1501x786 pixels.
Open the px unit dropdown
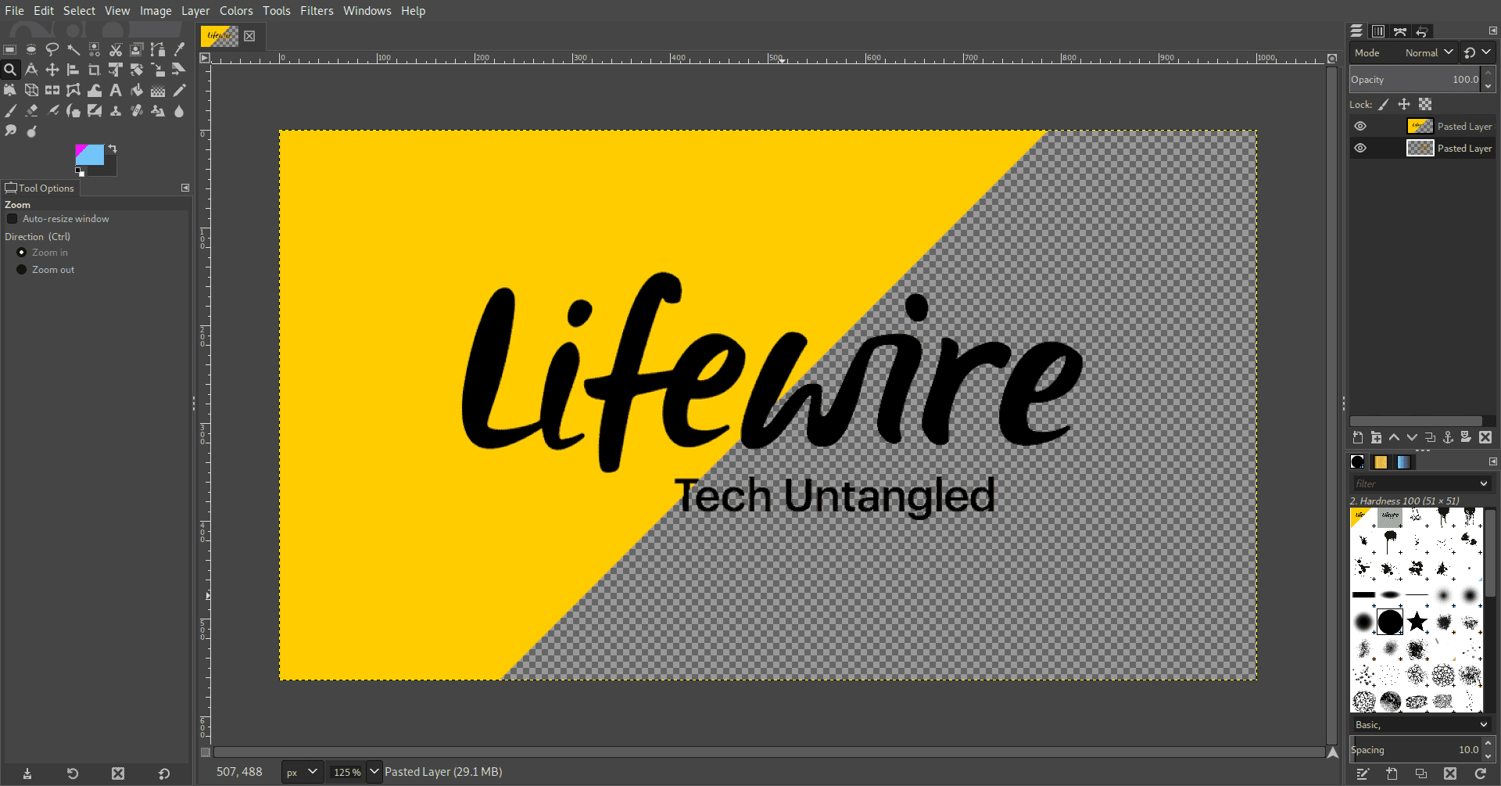[x=302, y=772]
